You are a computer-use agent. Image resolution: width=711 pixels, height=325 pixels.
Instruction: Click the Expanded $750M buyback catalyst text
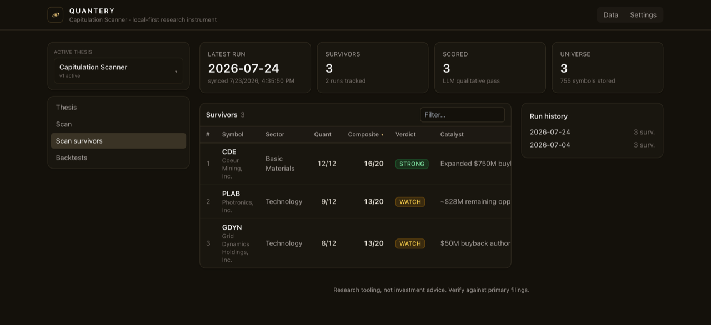(475, 164)
